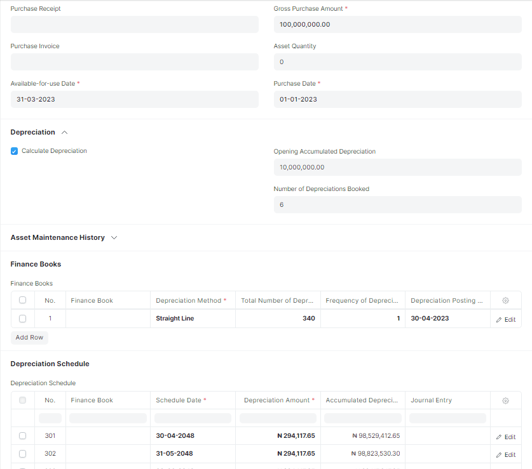Open column settings gear on Depreciation Schedule table
This screenshot has width=532, height=469.
pyautogui.click(x=505, y=400)
